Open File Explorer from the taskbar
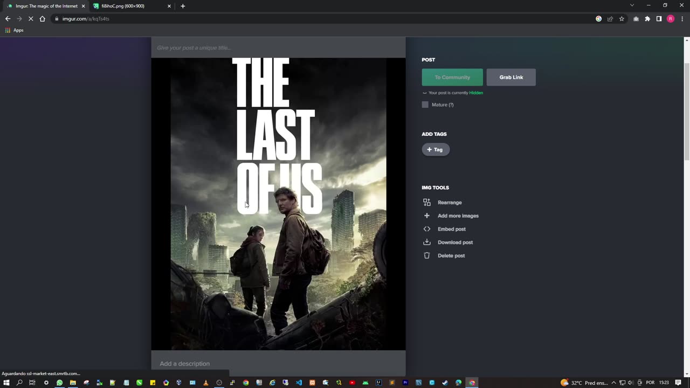 (73, 383)
